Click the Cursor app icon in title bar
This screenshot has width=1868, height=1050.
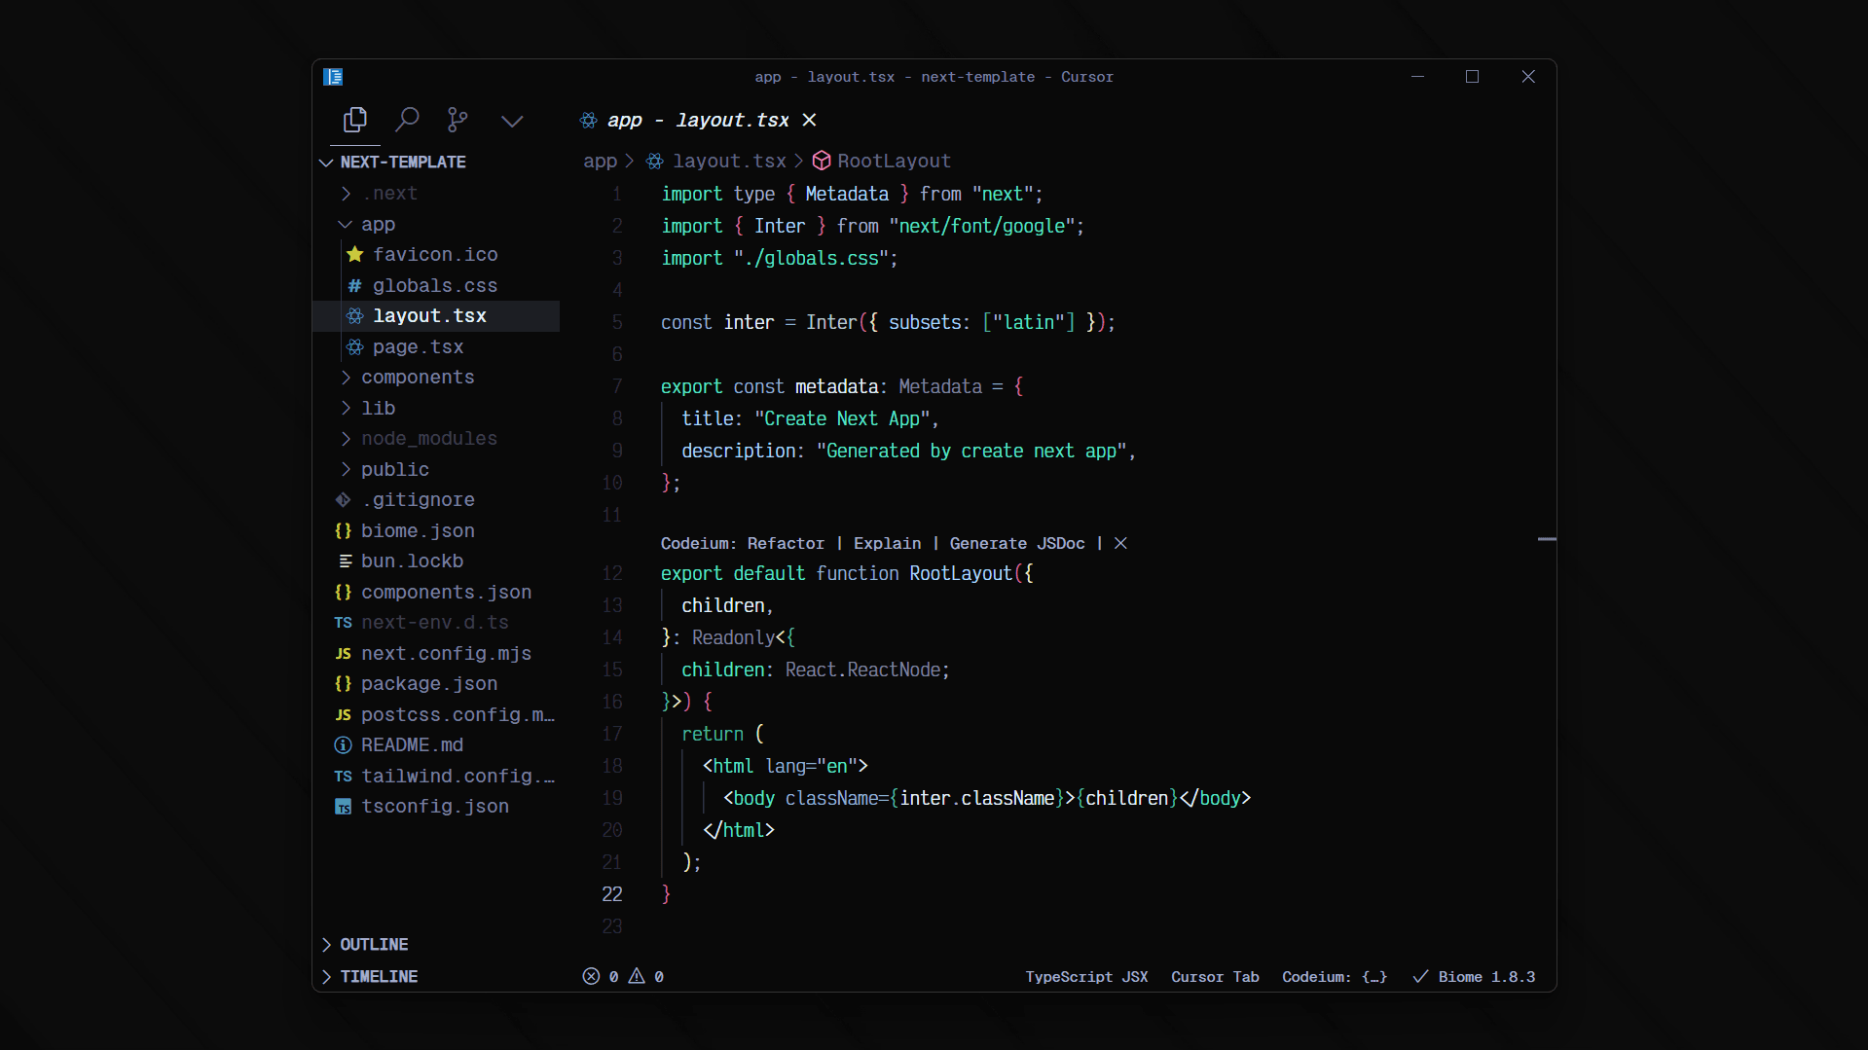click(333, 77)
